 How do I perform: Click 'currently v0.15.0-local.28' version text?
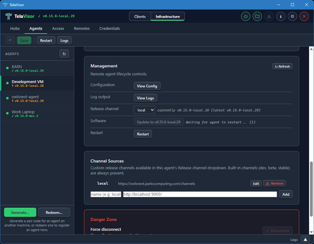(183, 110)
